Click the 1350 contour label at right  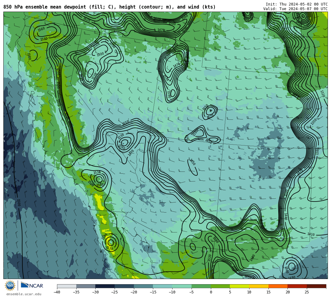314,122
